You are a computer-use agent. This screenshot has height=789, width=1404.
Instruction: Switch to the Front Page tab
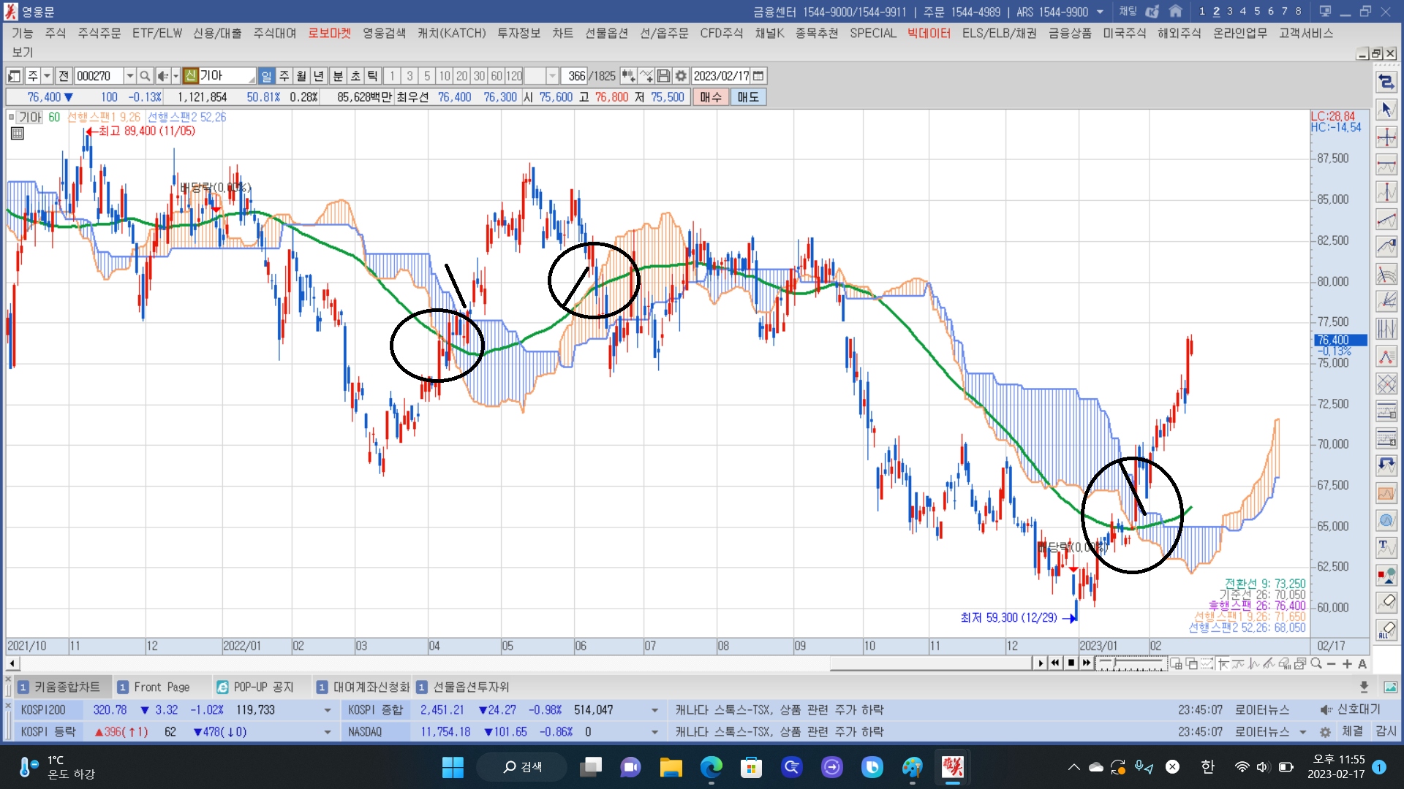point(162,687)
